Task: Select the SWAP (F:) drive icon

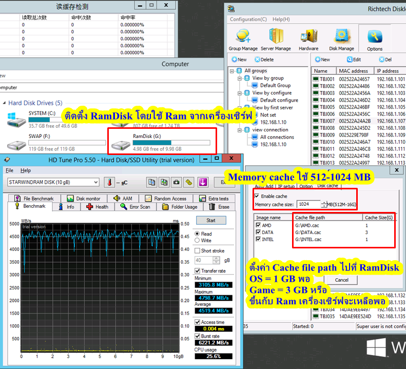Action: (16, 145)
